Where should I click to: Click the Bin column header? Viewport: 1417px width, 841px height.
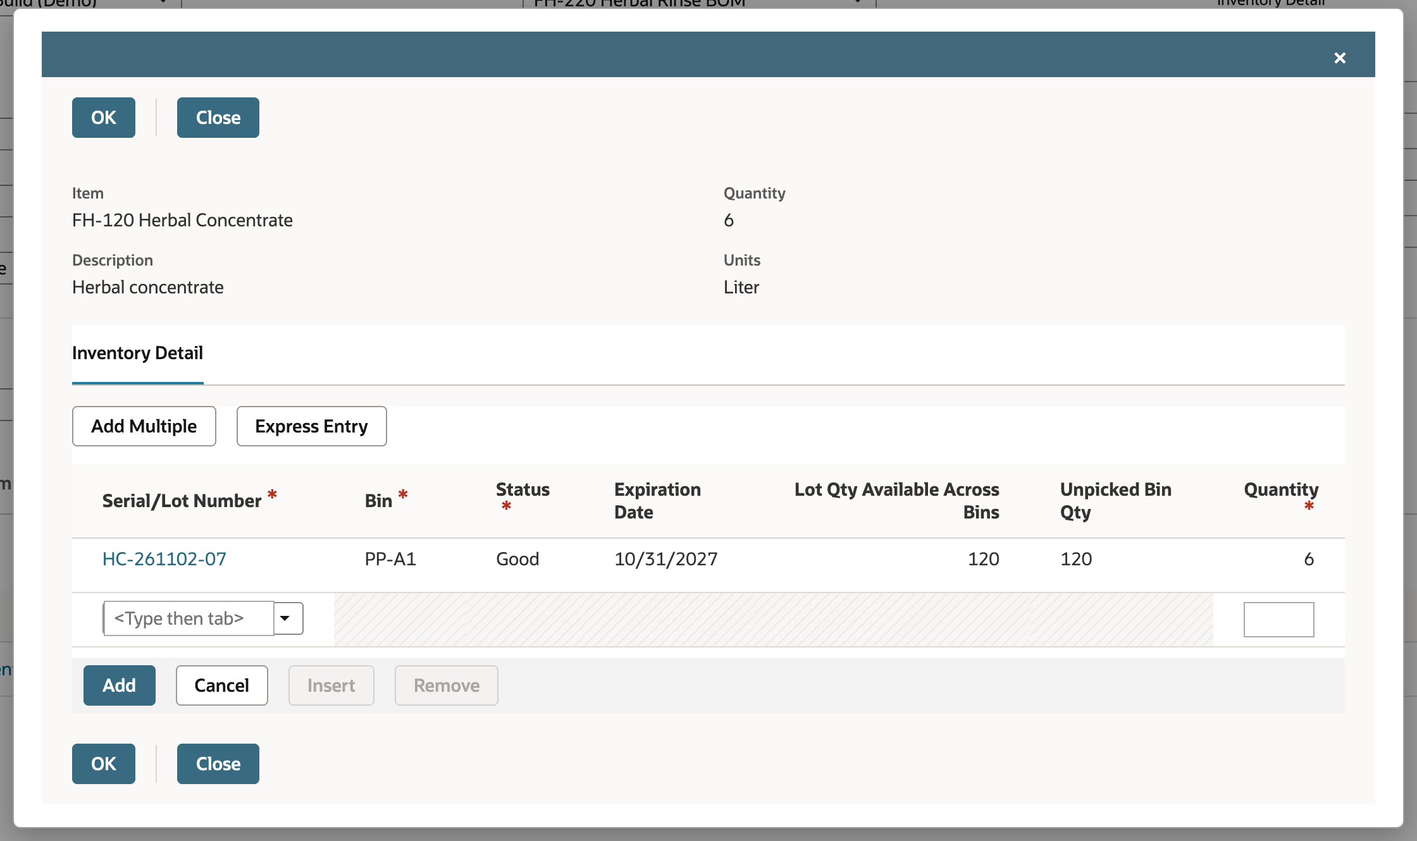pos(386,500)
